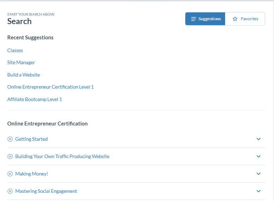Switch to the Favorites tab
The height and width of the screenshot is (201, 274).
point(245,19)
